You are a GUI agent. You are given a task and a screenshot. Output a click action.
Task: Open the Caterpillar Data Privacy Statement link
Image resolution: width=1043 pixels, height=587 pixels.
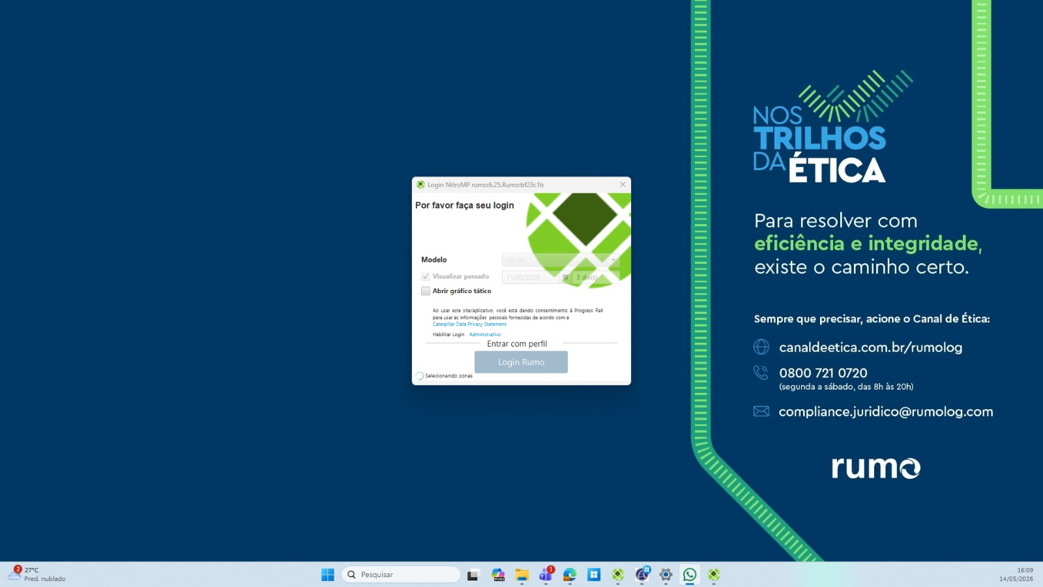469,324
